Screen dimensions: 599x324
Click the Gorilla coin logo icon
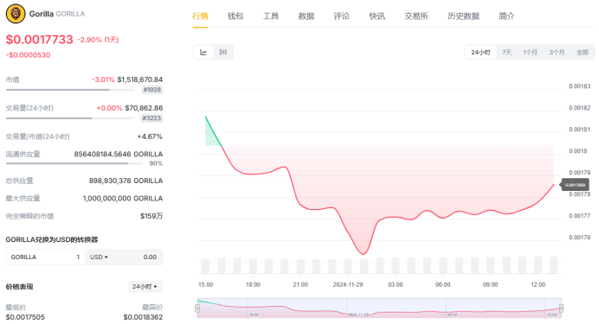click(x=16, y=14)
